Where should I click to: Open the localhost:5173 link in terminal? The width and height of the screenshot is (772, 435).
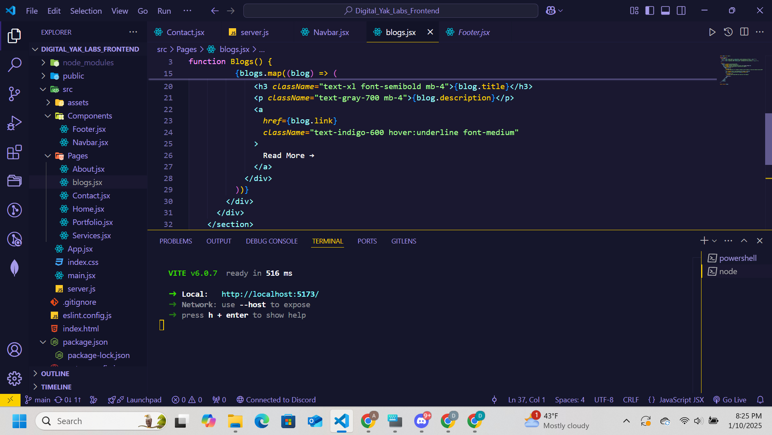270,294
